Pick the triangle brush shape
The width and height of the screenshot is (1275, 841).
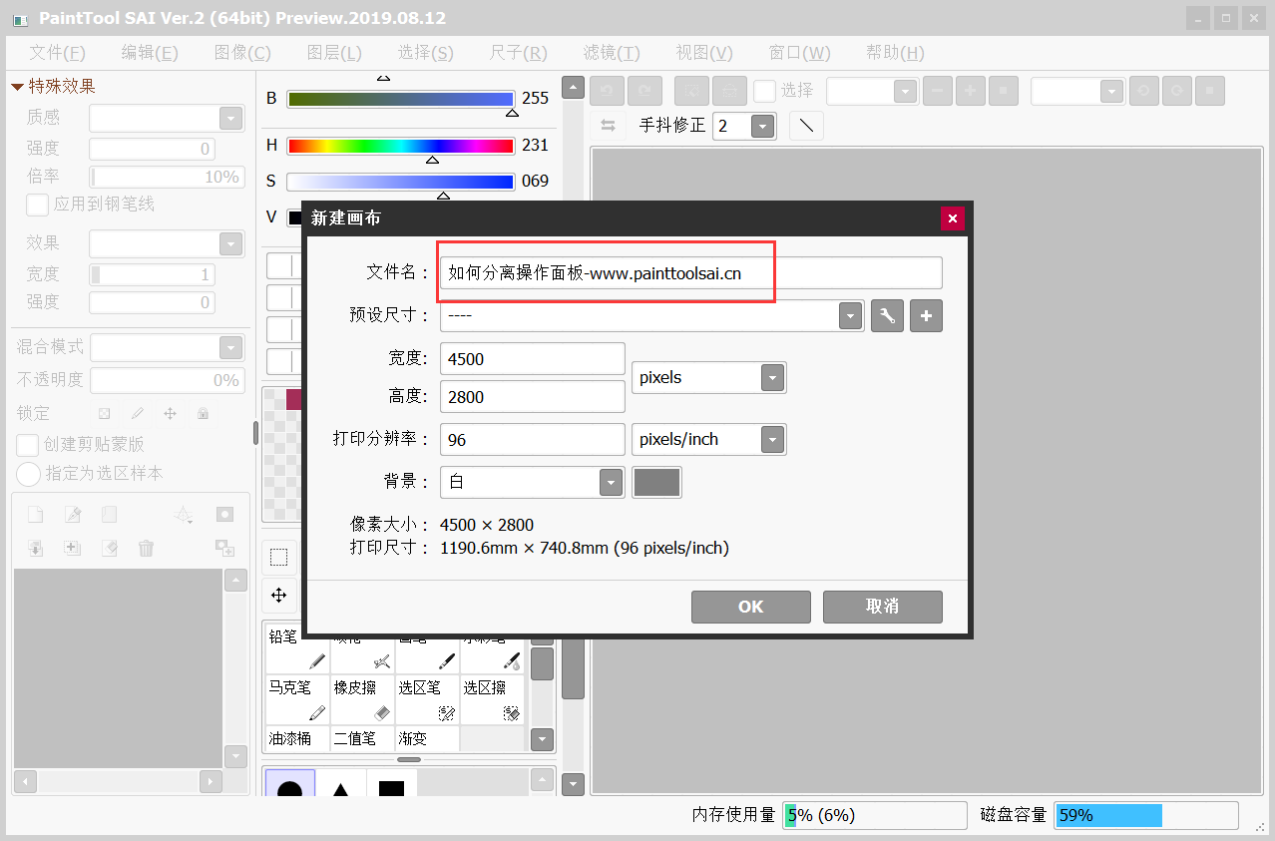click(x=340, y=785)
